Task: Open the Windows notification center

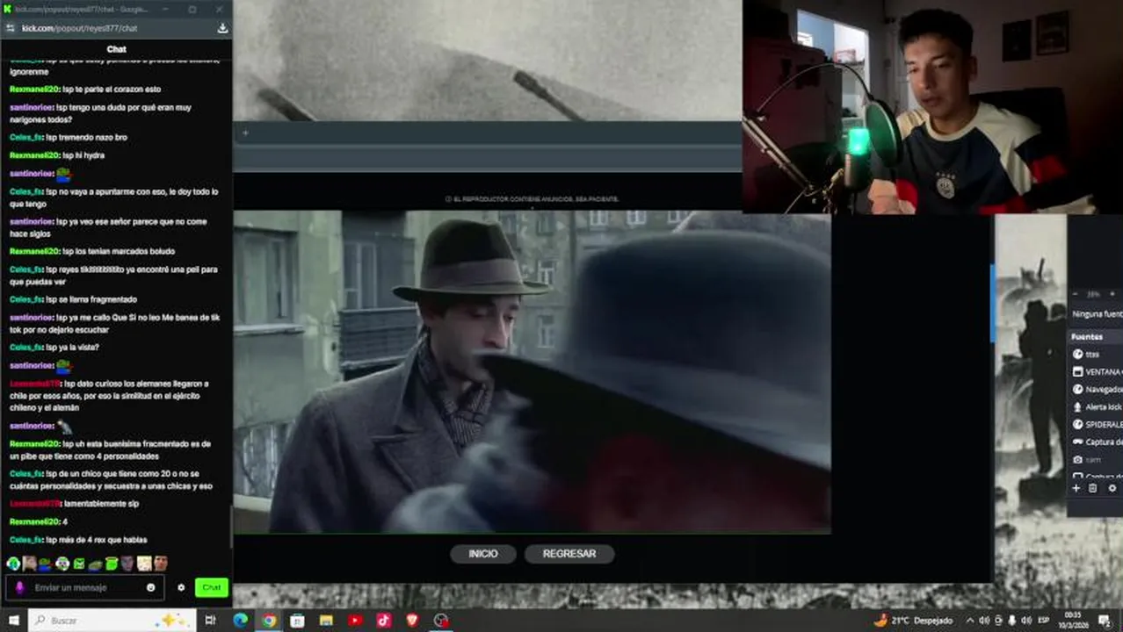Action: tap(1104, 620)
